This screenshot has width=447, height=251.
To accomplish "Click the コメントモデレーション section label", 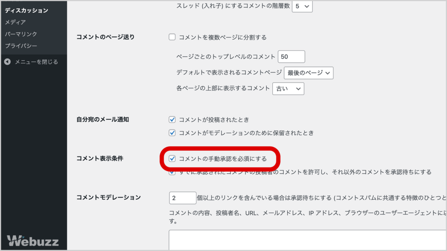I will tap(109, 197).
